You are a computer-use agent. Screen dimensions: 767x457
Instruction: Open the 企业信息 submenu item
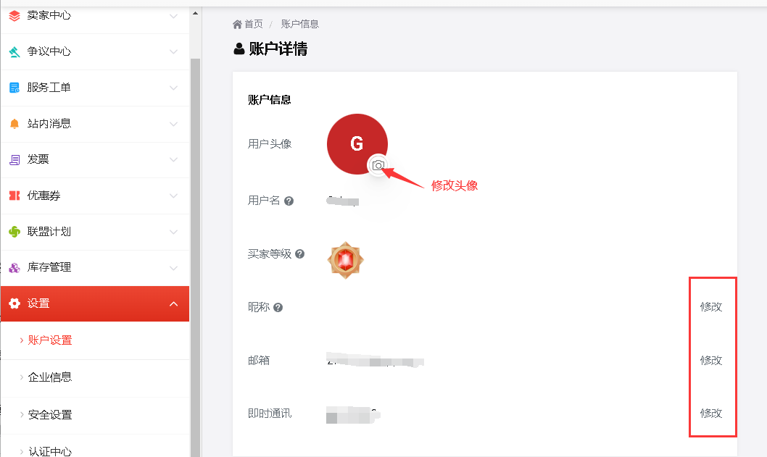tap(50, 377)
